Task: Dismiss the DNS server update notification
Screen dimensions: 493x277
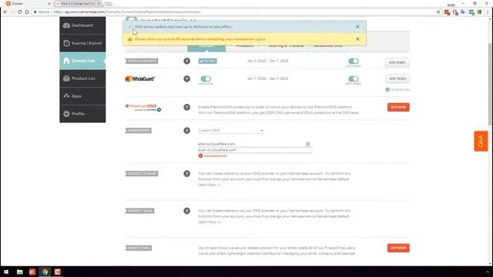Action: pyautogui.click(x=357, y=27)
